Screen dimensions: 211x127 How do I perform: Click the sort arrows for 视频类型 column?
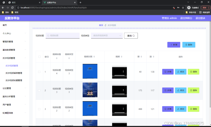pos(69,58)
